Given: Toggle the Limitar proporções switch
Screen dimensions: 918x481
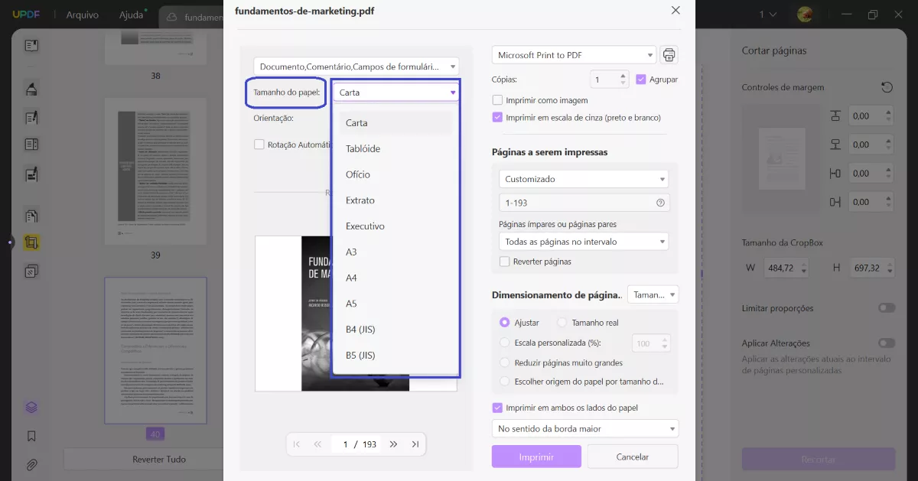Looking at the screenshot, I should click(886, 307).
